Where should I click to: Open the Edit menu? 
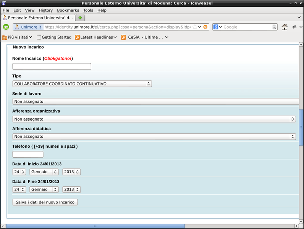(x=17, y=10)
